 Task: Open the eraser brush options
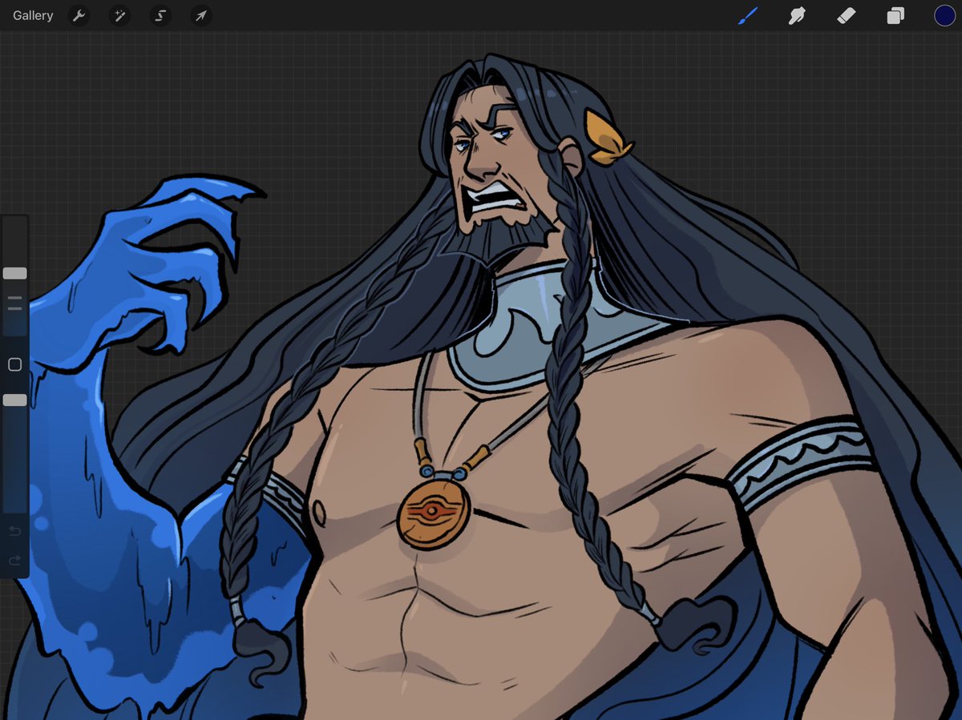(x=847, y=15)
